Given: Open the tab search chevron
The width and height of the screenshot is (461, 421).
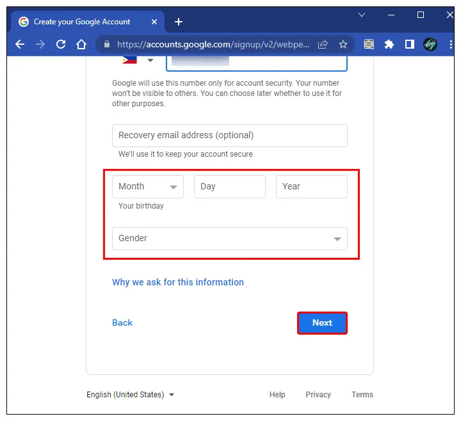Looking at the screenshot, I should [362, 15].
